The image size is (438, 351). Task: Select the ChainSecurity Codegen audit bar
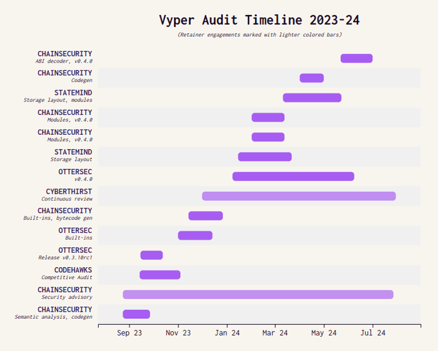(312, 78)
